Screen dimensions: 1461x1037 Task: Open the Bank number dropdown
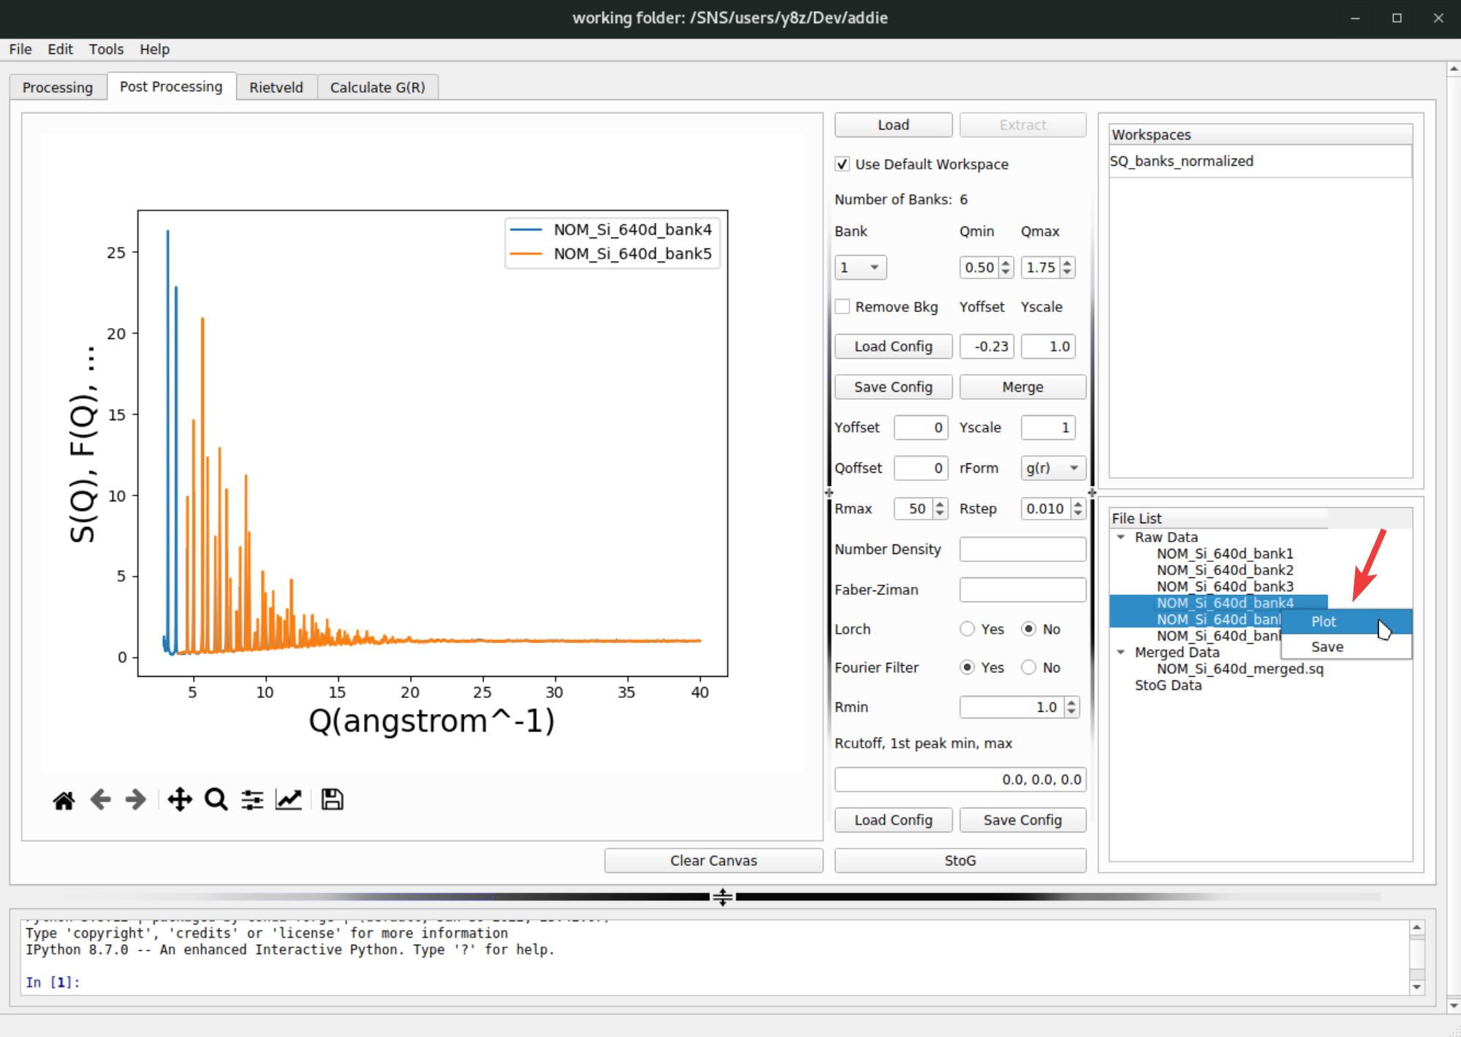pyautogui.click(x=860, y=267)
